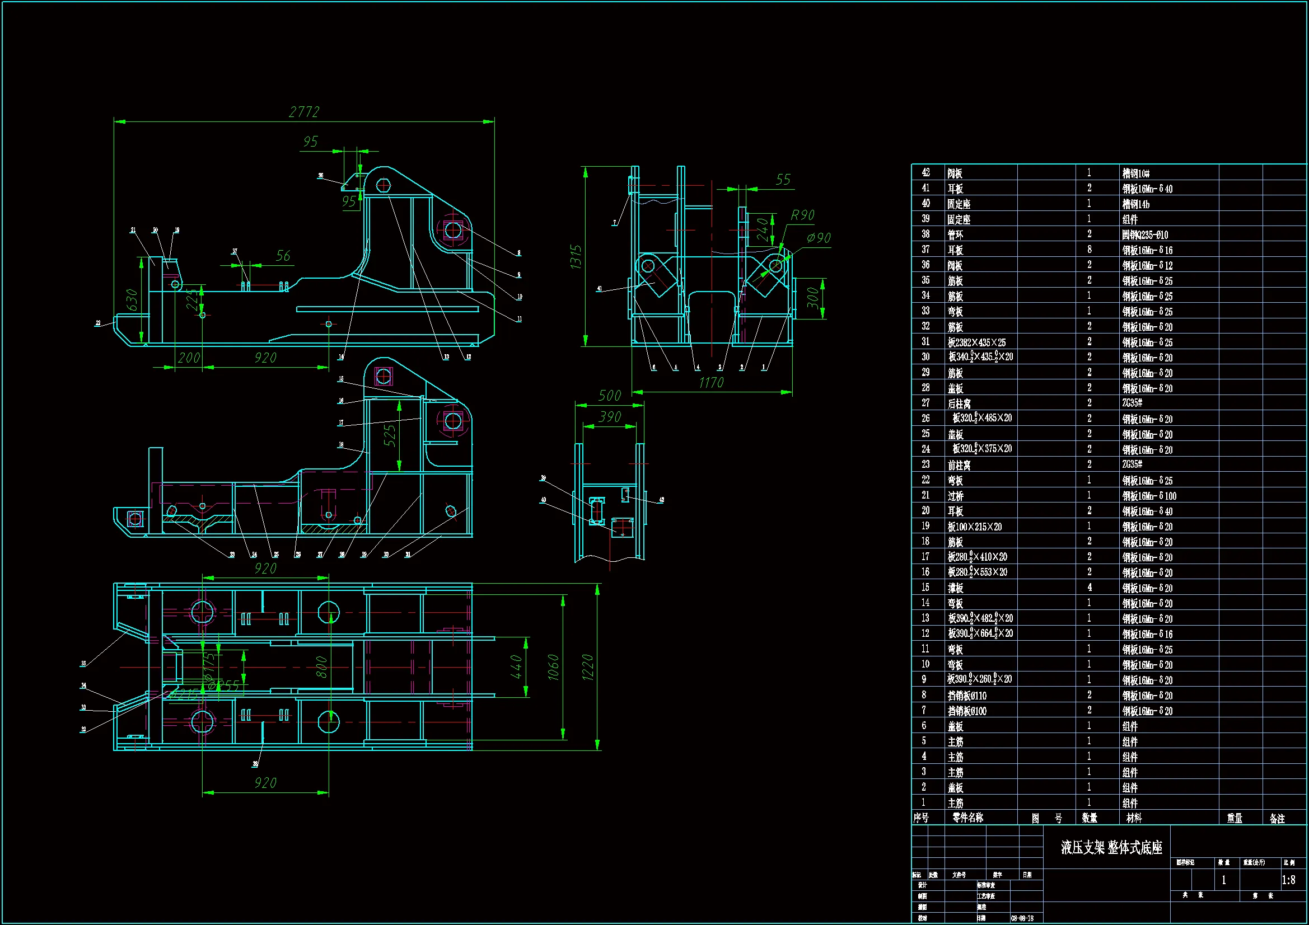Select the R90 radius annotation

coord(802,215)
